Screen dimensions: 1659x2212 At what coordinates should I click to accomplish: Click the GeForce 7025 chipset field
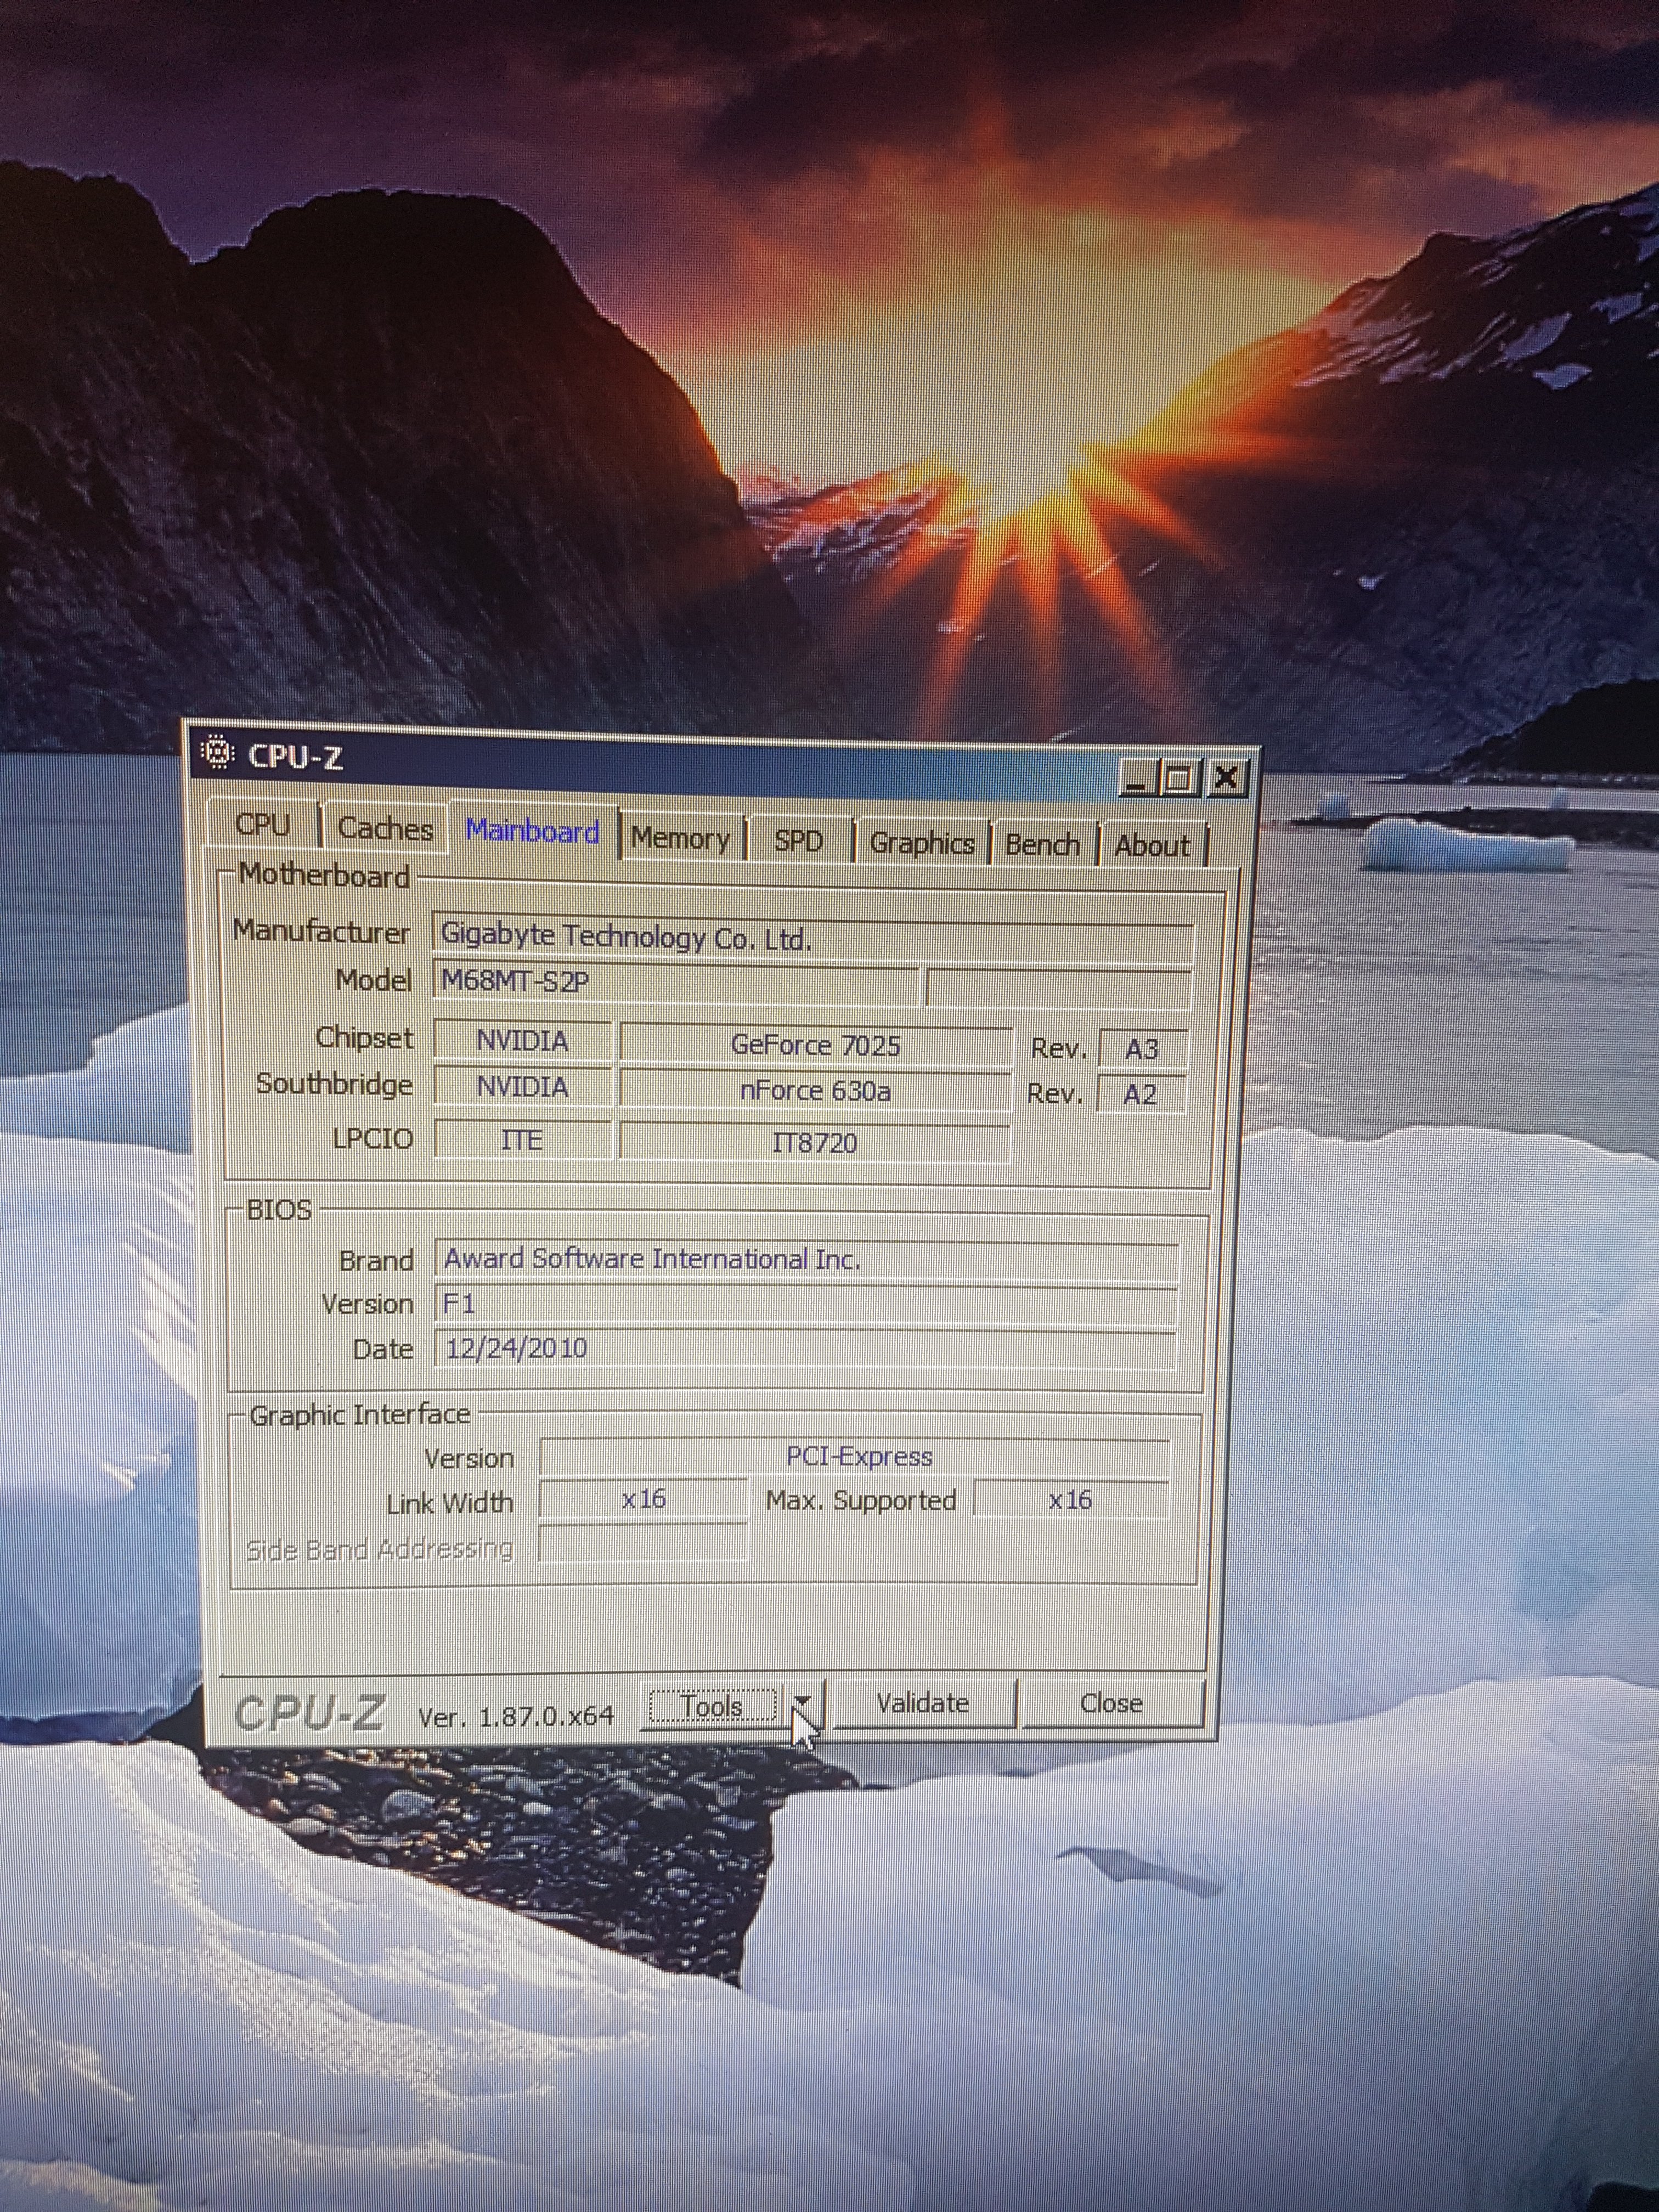[x=815, y=1046]
